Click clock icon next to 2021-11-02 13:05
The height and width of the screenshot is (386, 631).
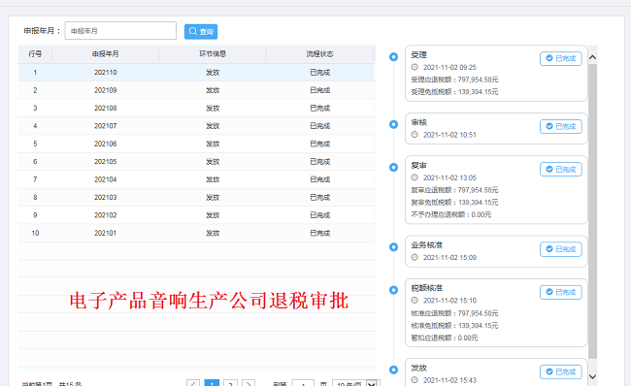(x=415, y=177)
